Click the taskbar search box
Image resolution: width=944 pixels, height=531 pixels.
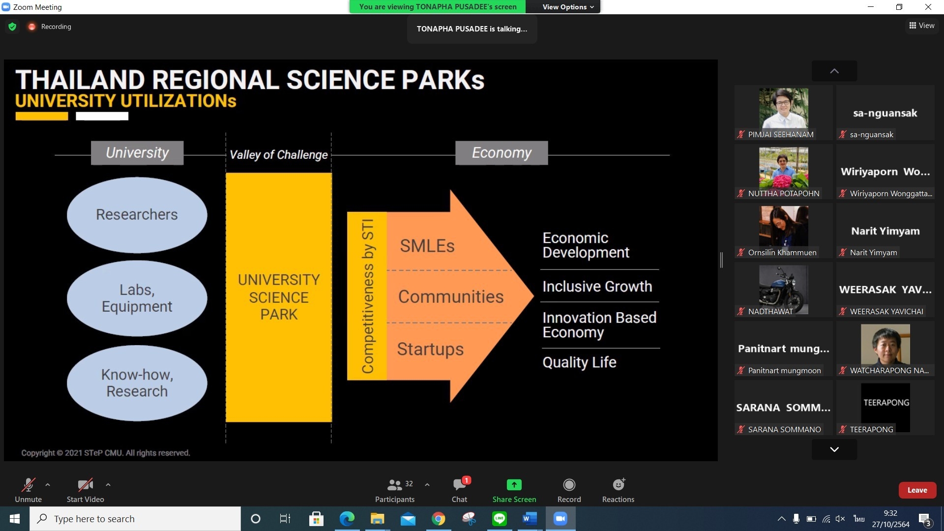coord(135,519)
